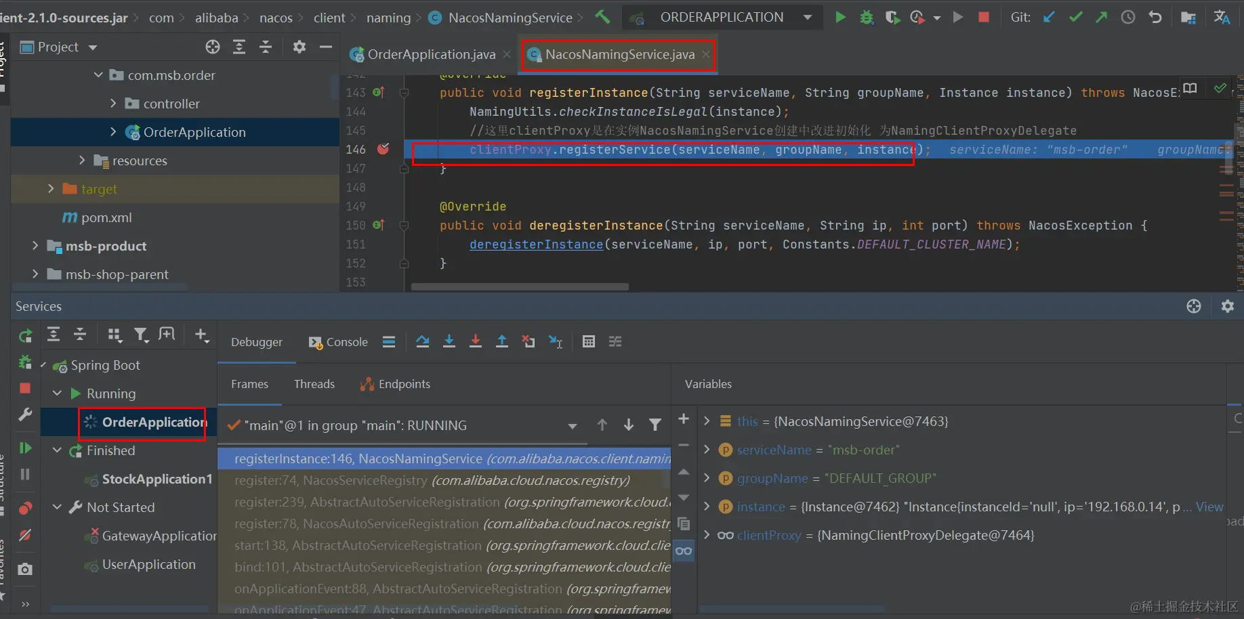The height and width of the screenshot is (619, 1244).
Task: Add new watch with plus button
Action: (684, 419)
